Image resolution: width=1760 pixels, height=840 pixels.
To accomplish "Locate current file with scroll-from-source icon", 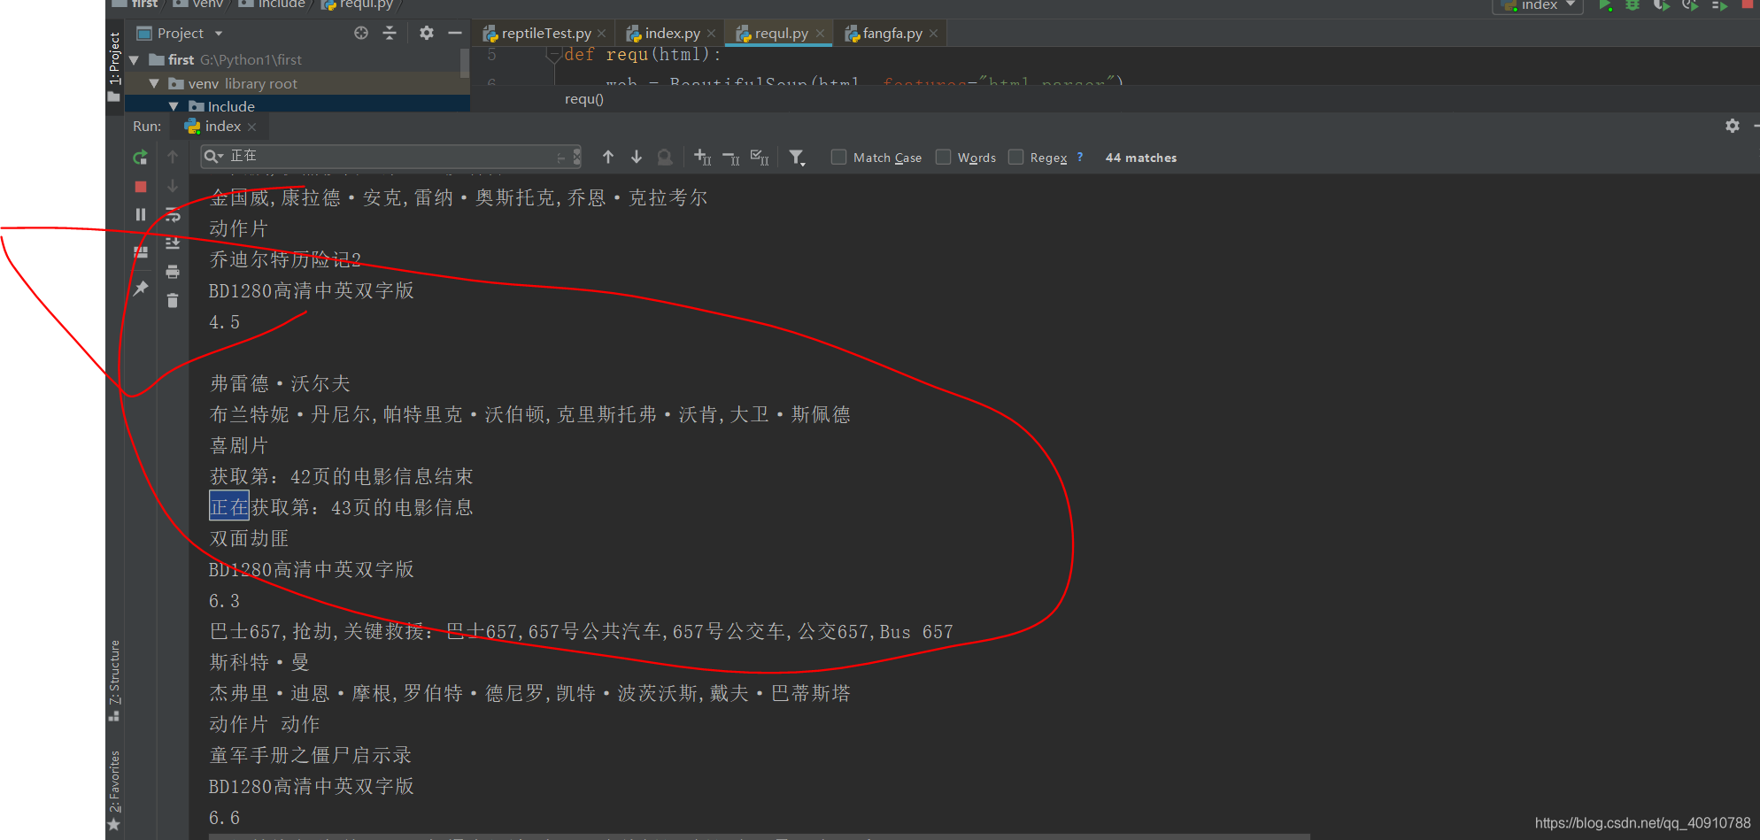I will point(361,33).
